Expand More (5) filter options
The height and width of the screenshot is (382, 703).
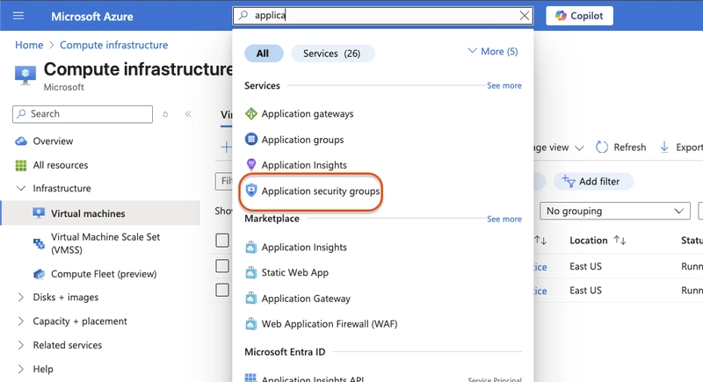tap(492, 52)
